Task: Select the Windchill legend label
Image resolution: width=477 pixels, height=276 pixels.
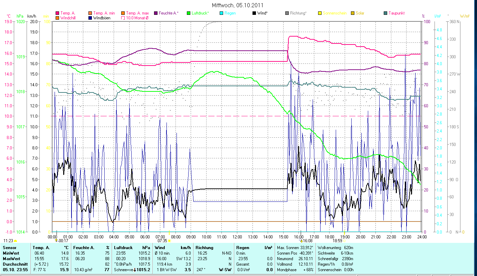Action: tap(69, 18)
